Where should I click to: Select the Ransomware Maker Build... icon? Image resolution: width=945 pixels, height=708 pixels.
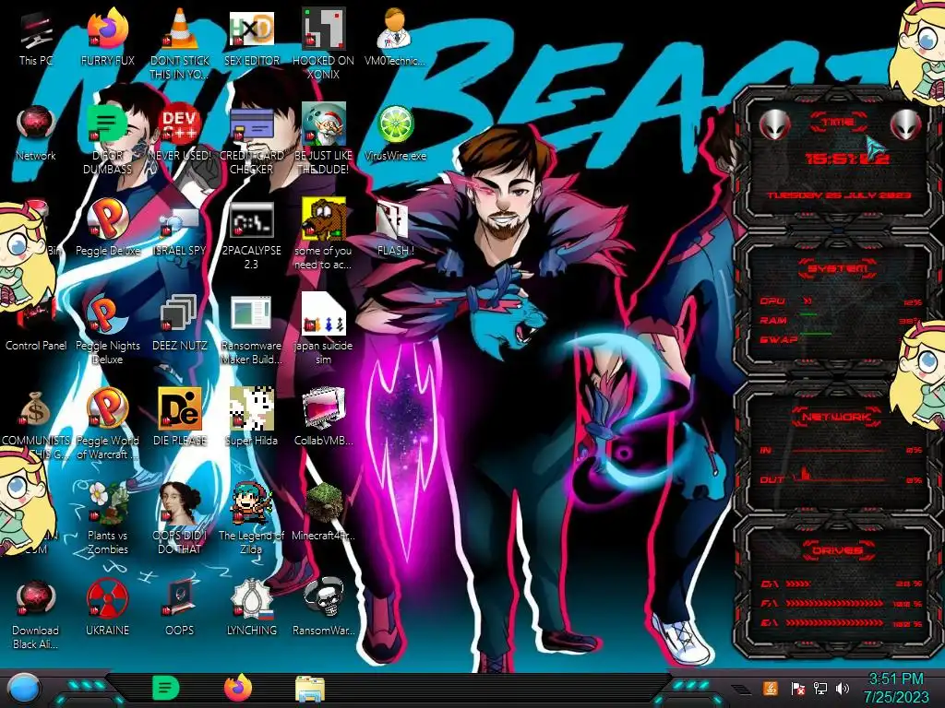click(251, 330)
